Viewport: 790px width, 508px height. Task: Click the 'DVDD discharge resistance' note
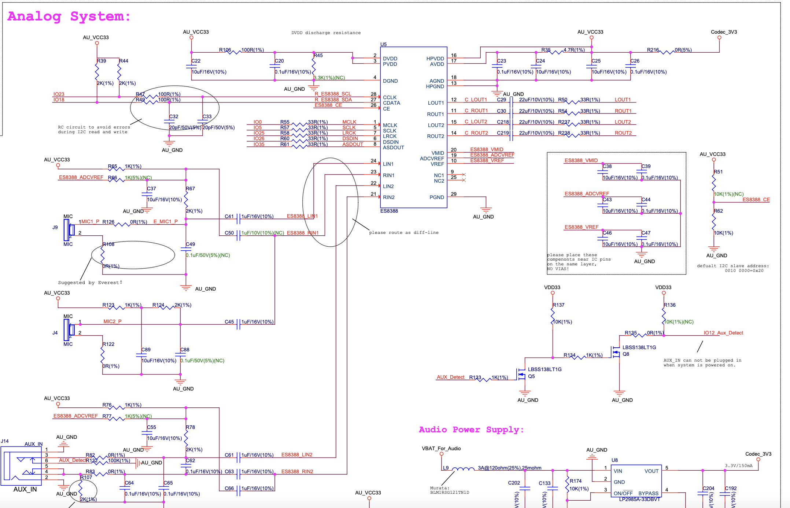tap(326, 33)
